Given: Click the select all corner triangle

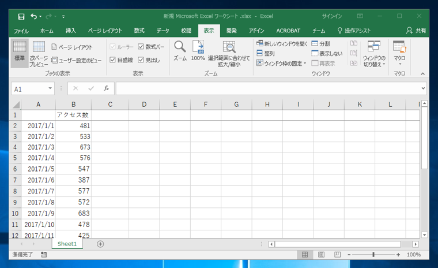Looking at the screenshot, I should [16, 105].
